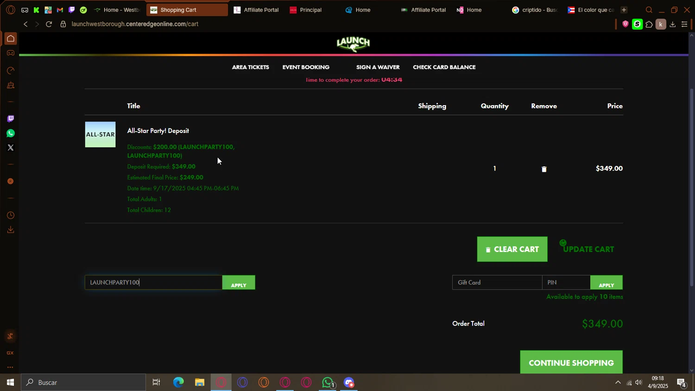Open the pinned VR goggles tab
Image resolution: width=695 pixels, height=391 pixels.
click(25, 10)
